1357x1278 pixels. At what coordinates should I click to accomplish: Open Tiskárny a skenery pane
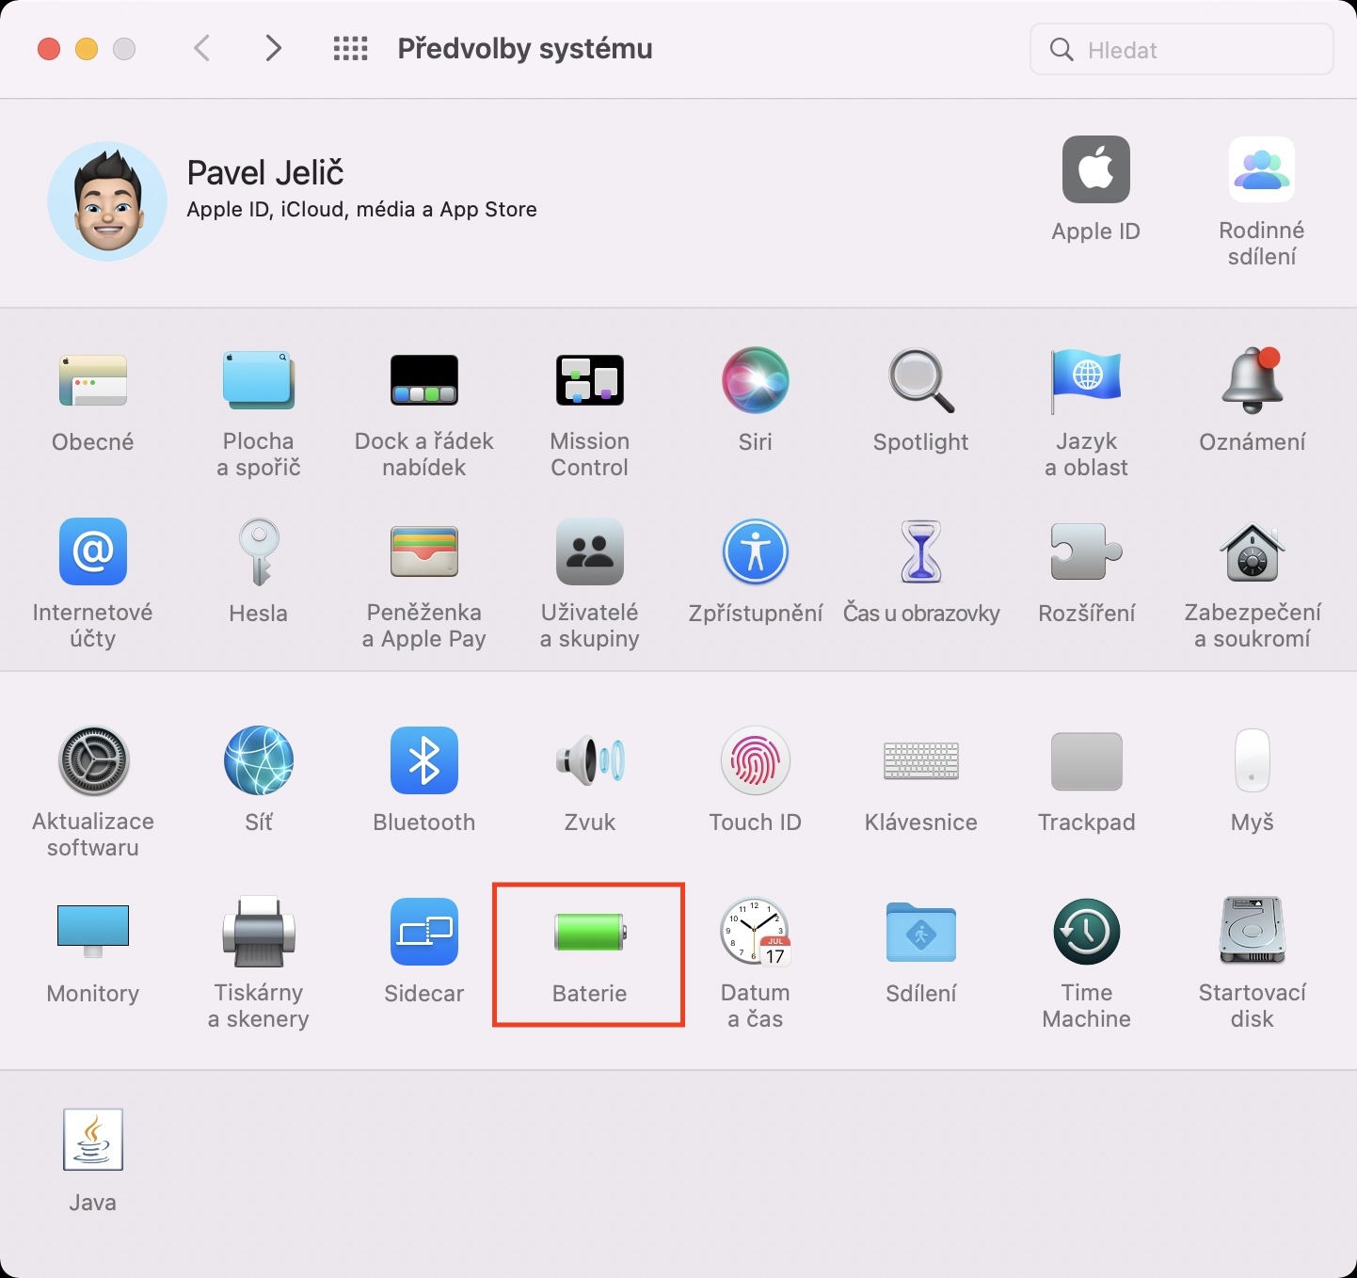pos(259,932)
